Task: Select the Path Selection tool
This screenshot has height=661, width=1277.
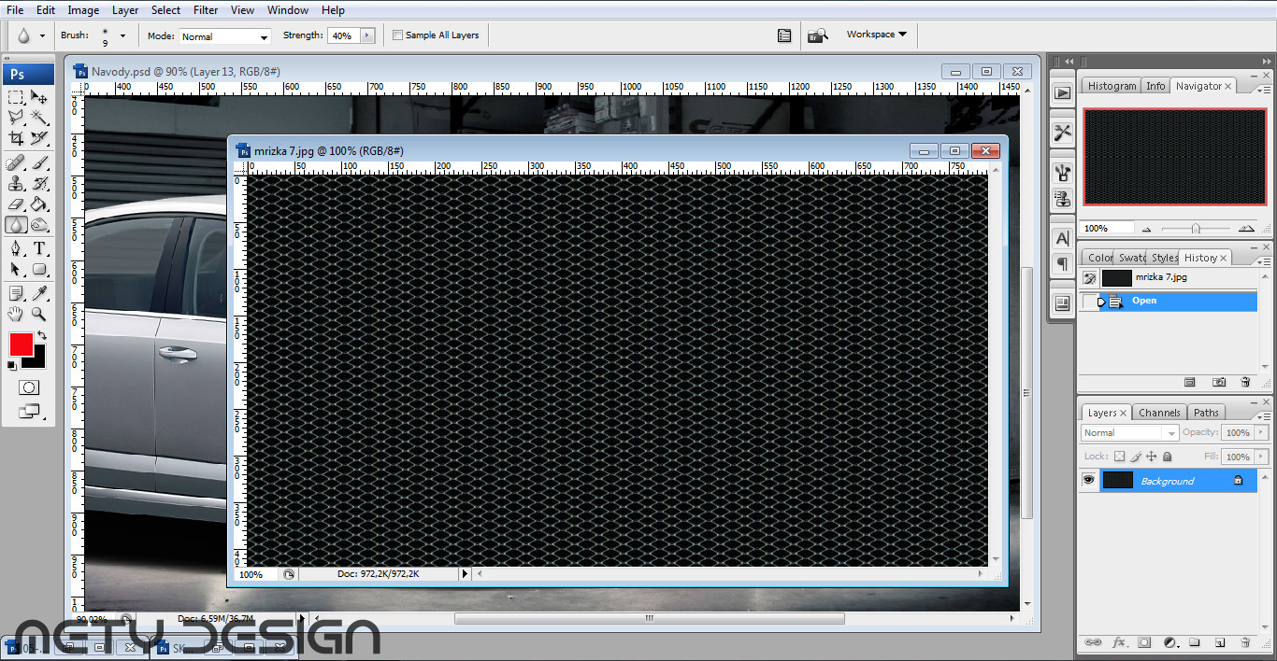Action: pyautogui.click(x=16, y=269)
